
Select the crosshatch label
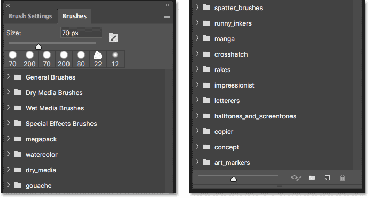(x=231, y=54)
